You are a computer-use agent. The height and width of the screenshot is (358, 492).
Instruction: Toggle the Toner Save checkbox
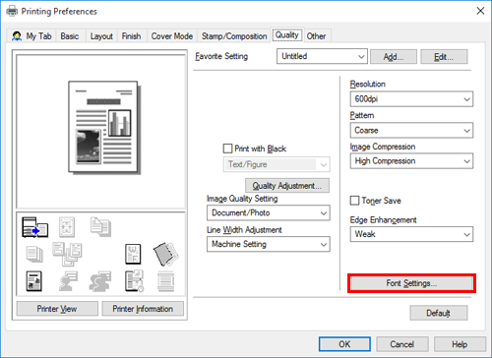click(x=354, y=201)
